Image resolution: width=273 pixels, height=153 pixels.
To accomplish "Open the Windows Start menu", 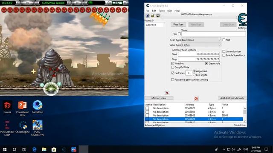I will 5,149.
